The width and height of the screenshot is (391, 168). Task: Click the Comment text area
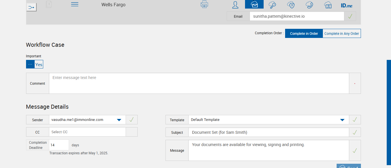point(199,83)
